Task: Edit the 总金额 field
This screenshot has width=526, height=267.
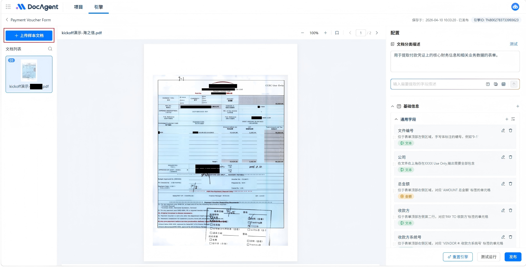Action: [x=503, y=184]
